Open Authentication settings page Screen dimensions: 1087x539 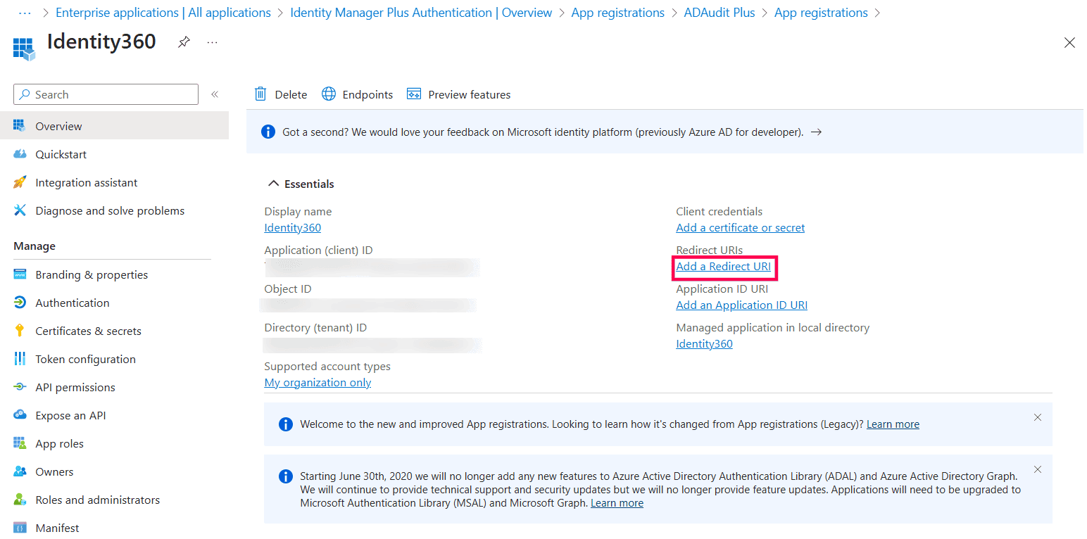click(x=72, y=303)
